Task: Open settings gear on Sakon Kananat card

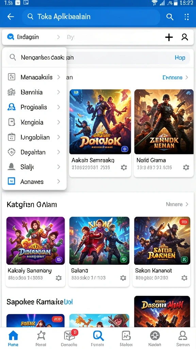Action: [x=184, y=278]
